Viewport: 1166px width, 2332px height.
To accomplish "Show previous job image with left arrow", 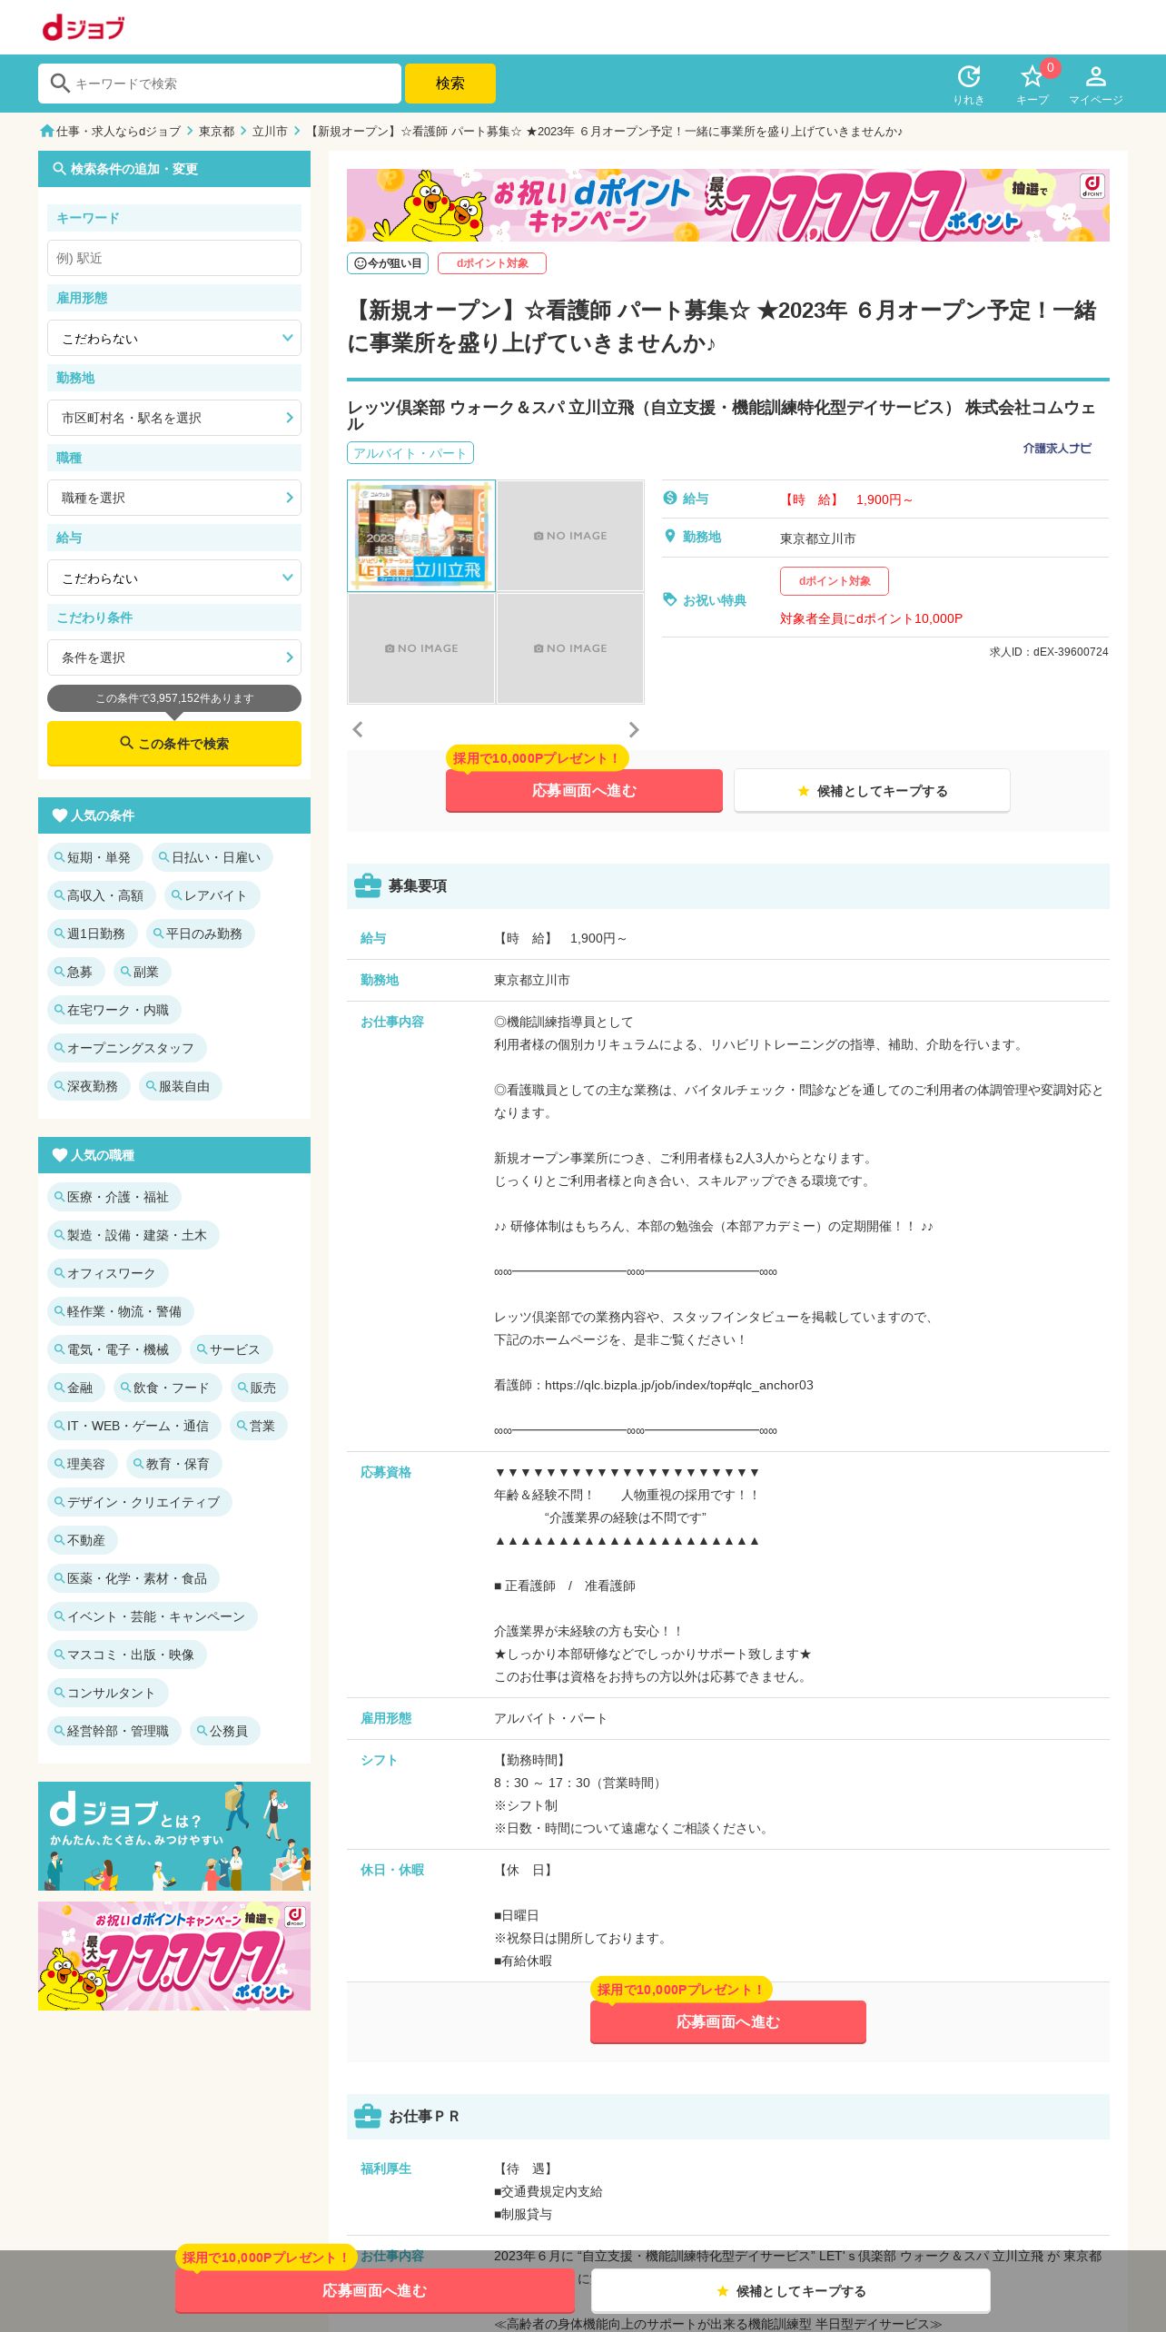I will point(358,729).
